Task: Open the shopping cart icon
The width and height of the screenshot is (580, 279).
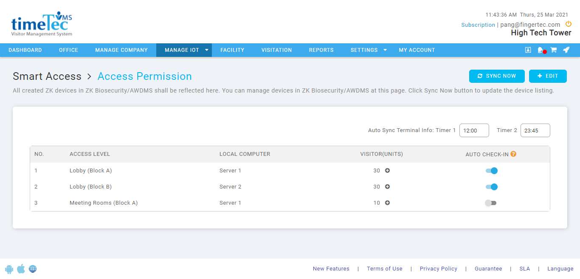Action: coord(554,50)
